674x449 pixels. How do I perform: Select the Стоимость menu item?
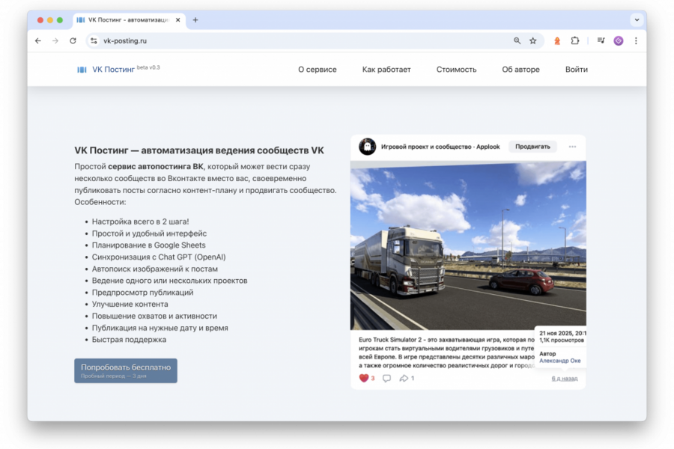(x=457, y=69)
